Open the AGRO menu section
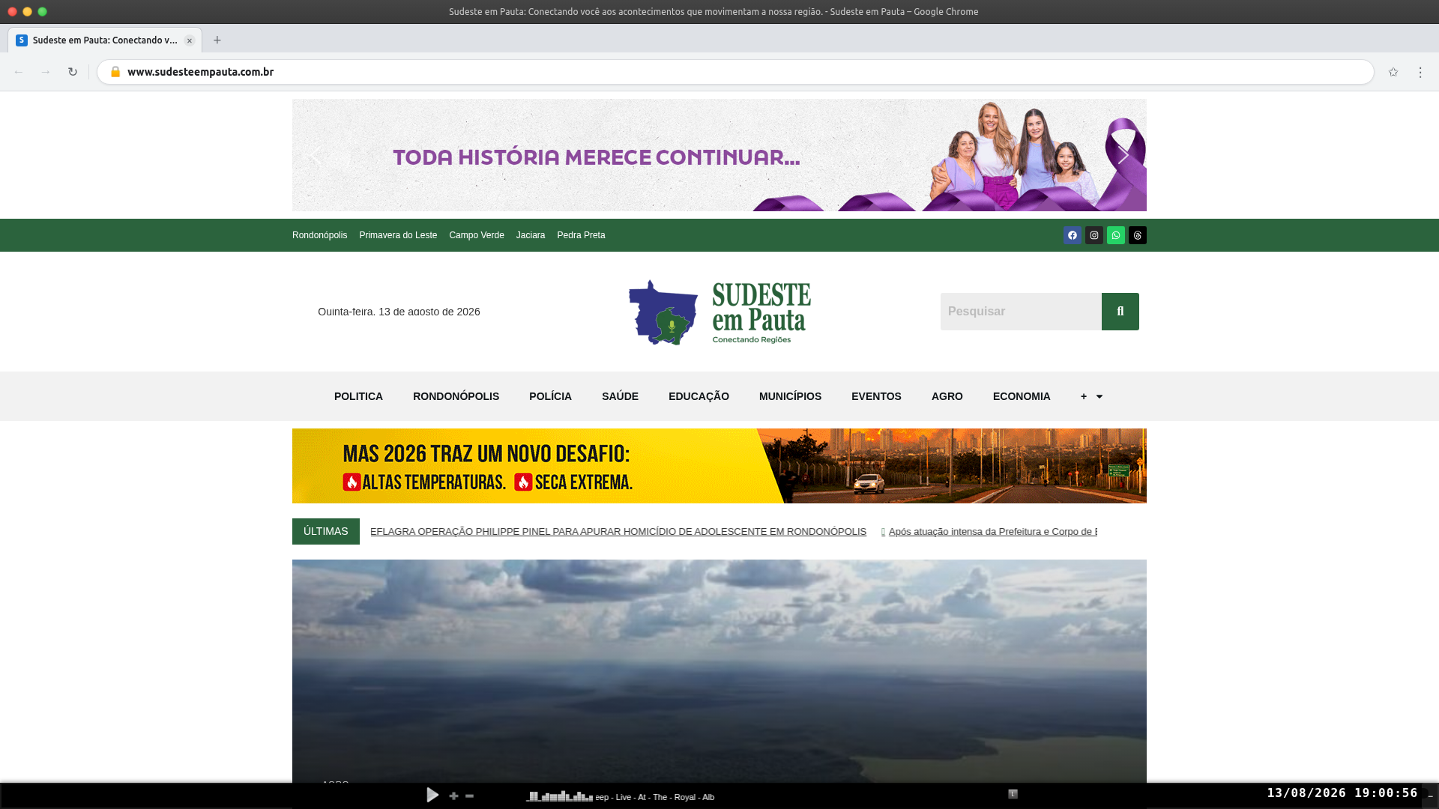 pos(947,396)
